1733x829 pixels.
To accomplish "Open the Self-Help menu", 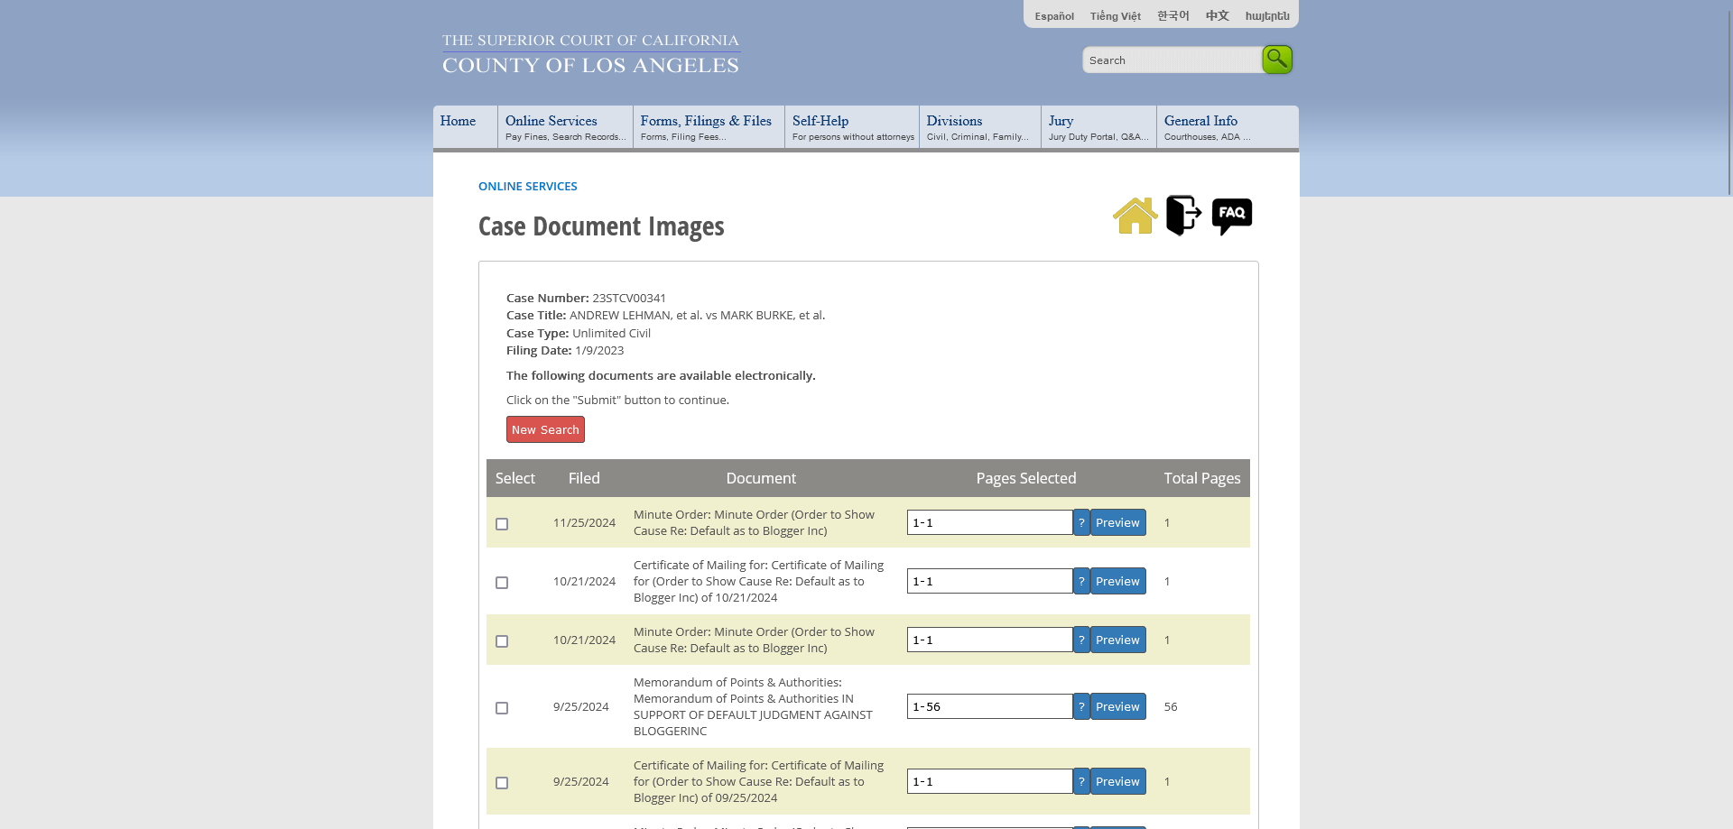I will click(x=852, y=127).
